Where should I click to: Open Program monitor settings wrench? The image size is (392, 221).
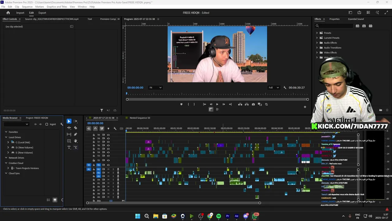point(285,87)
